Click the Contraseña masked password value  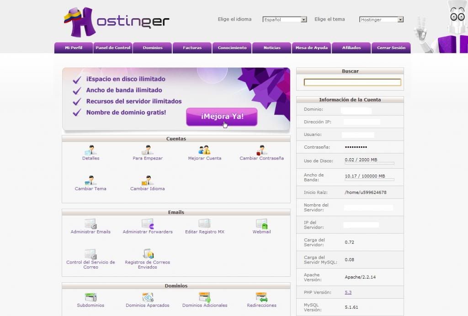point(356,147)
